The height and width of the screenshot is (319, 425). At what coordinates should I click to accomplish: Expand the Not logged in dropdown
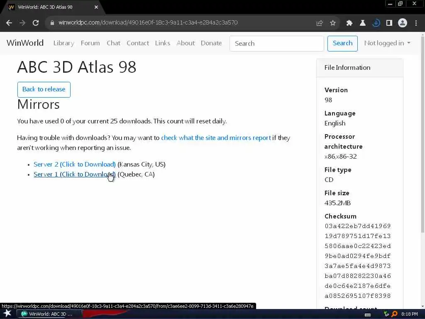coord(387,43)
